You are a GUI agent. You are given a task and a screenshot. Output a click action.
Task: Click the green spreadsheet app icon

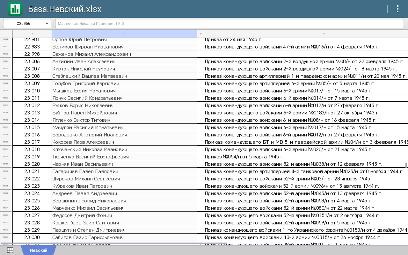15,9
